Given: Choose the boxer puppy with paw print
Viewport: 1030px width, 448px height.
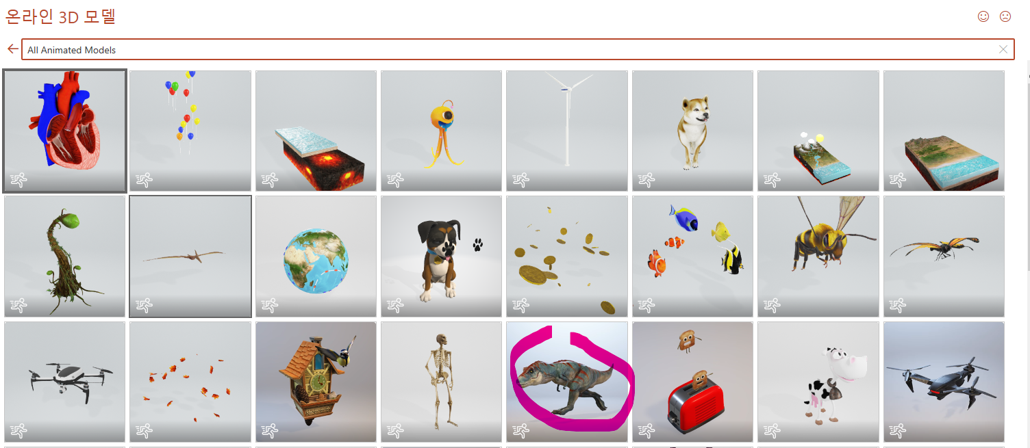Looking at the screenshot, I should (x=442, y=256).
